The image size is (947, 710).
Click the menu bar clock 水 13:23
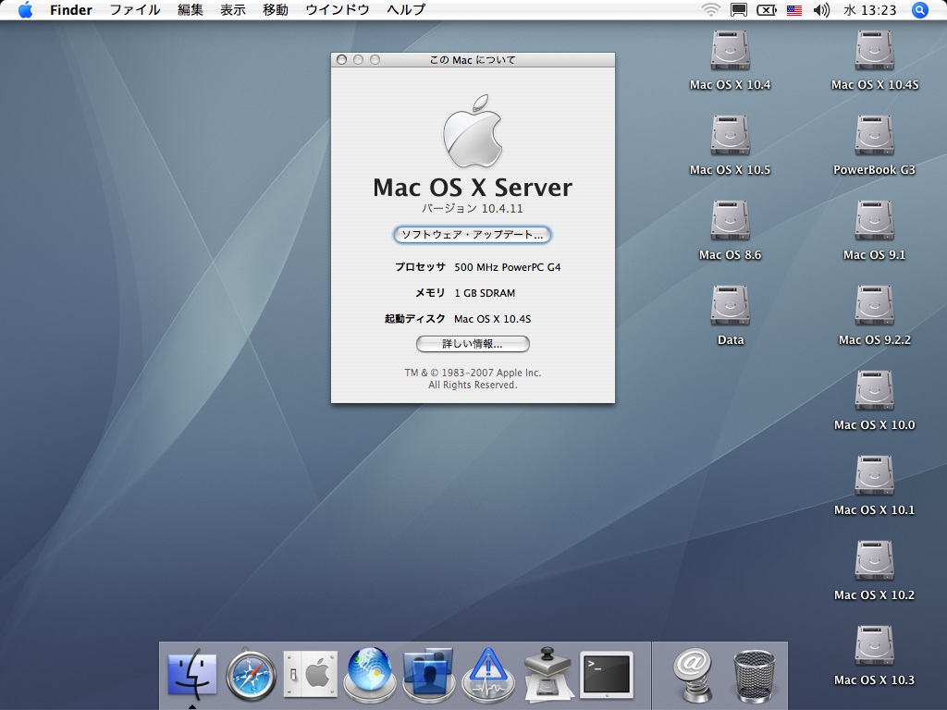(x=869, y=9)
